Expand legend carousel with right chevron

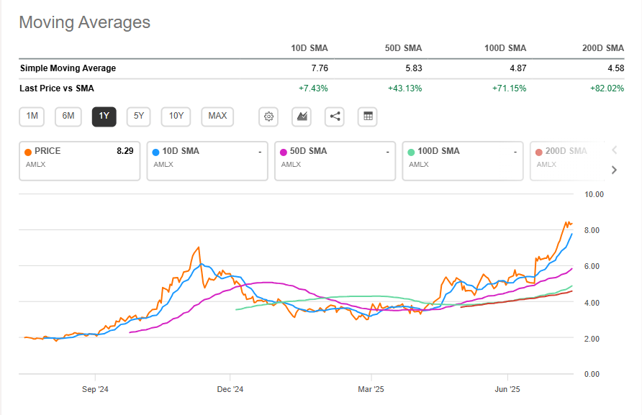pyautogui.click(x=614, y=170)
